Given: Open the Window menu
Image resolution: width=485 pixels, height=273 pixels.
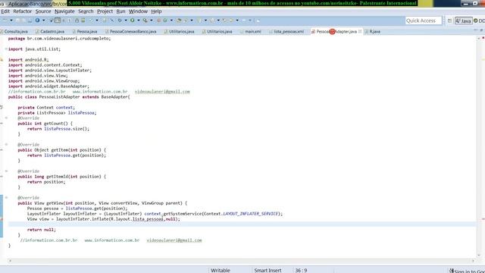Looking at the screenshot, I should pyautogui.click(x=138, y=11).
